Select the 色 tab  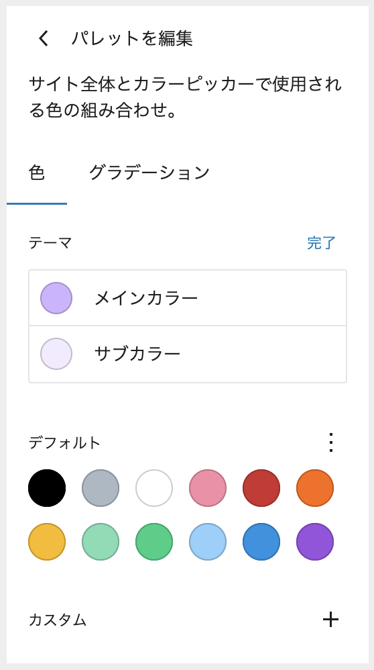37,173
